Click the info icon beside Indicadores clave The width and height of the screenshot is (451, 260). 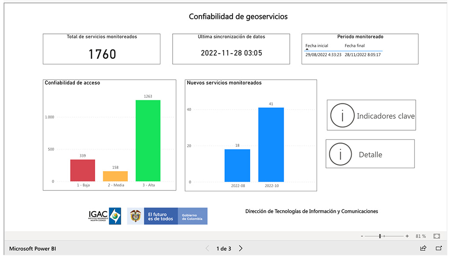point(342,115)
